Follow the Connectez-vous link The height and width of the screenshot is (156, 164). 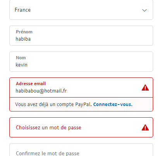[113, 104]
